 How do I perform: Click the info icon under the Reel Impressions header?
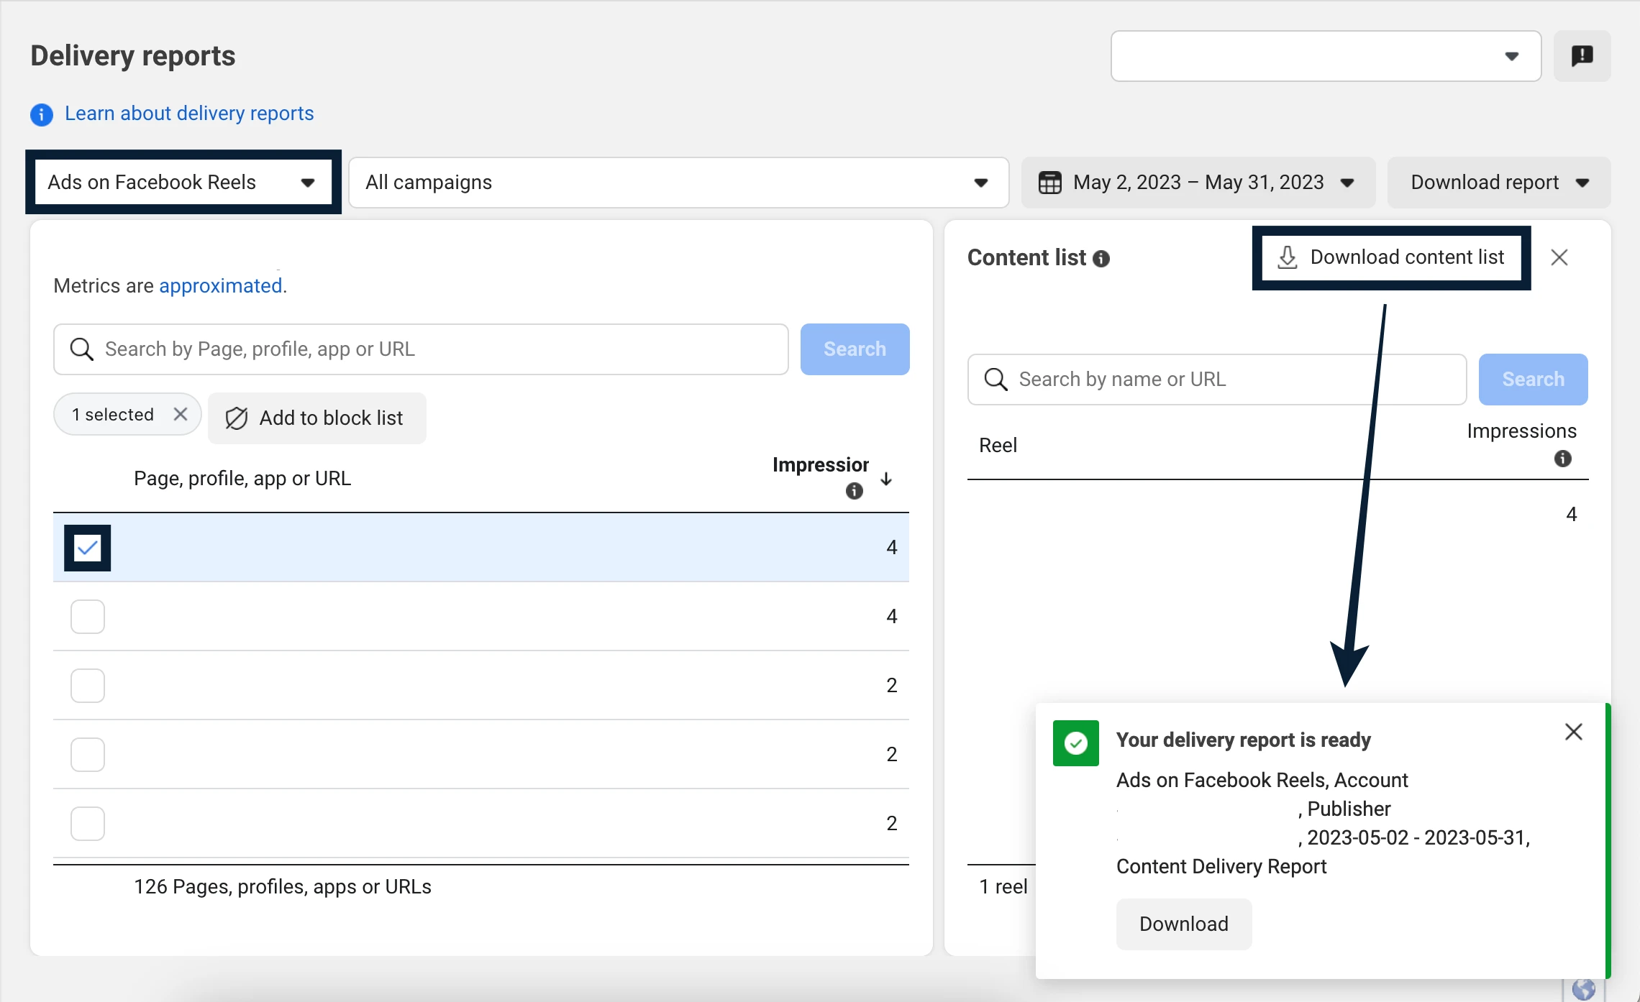coord(1562,459)
